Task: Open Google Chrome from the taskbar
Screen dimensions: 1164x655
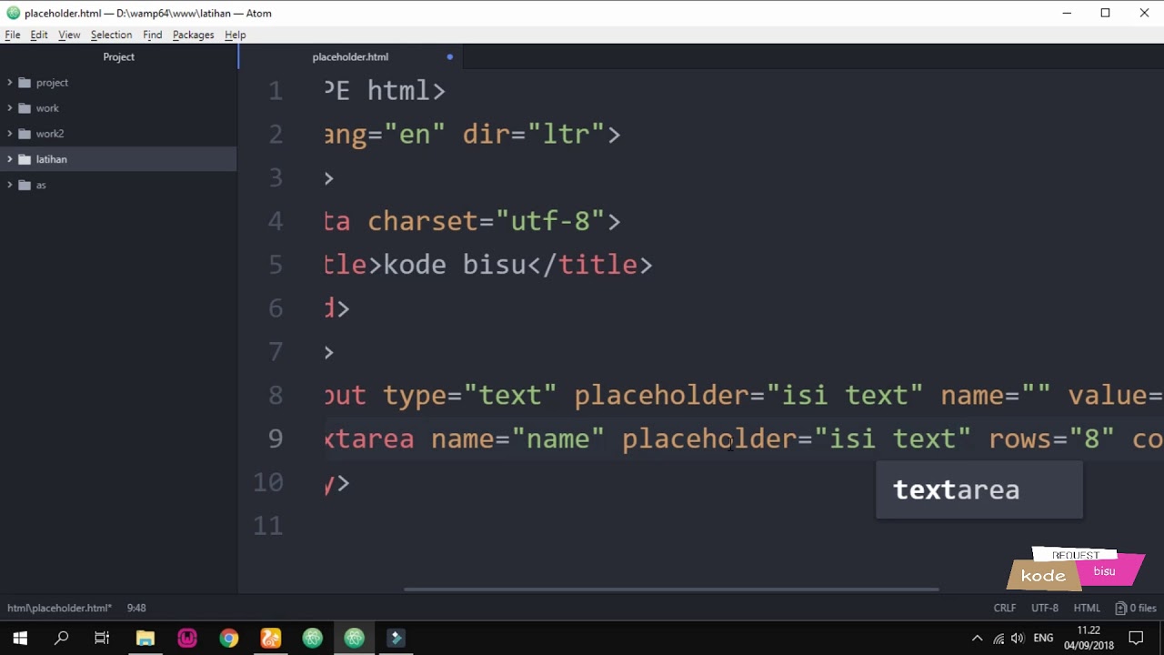Action: tap(229, 638)
